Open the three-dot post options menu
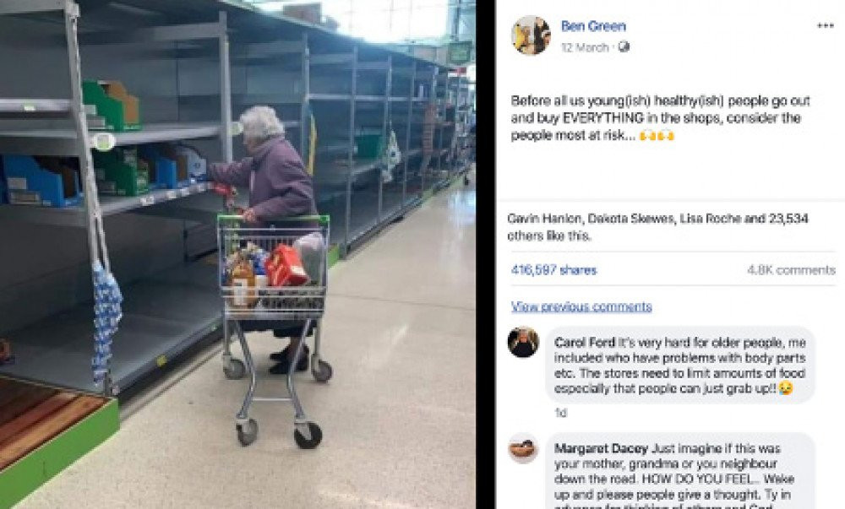The width and height of the screenshot is (845, 509). (x=825, y=26)
